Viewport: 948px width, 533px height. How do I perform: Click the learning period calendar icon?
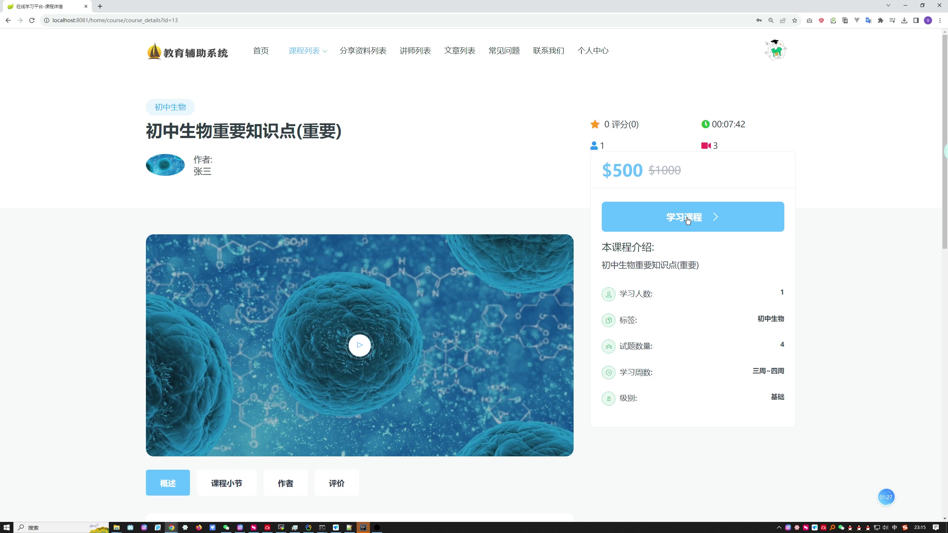tap(608, 372)
